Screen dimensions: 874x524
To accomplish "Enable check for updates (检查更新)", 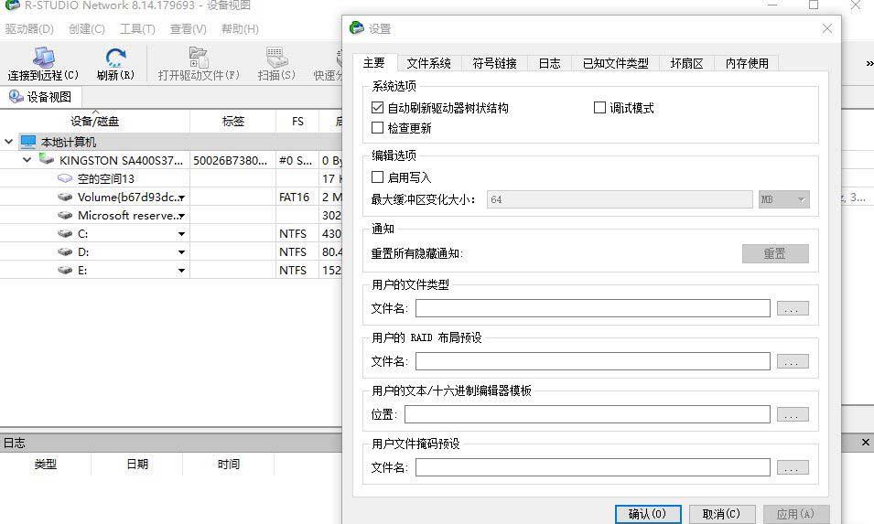I will point(377,127).
